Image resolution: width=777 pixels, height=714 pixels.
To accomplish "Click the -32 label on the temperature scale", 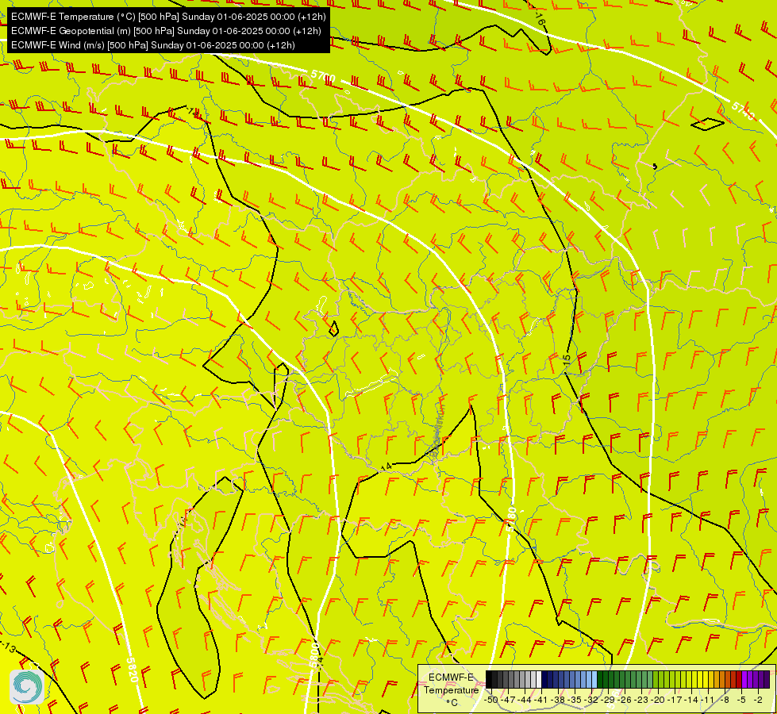I will (x=591, y=700).
